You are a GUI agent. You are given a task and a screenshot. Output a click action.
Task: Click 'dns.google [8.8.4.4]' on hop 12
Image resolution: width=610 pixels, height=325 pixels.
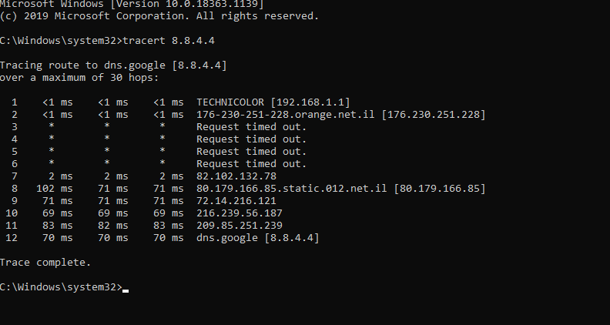(x=257, y=238)
